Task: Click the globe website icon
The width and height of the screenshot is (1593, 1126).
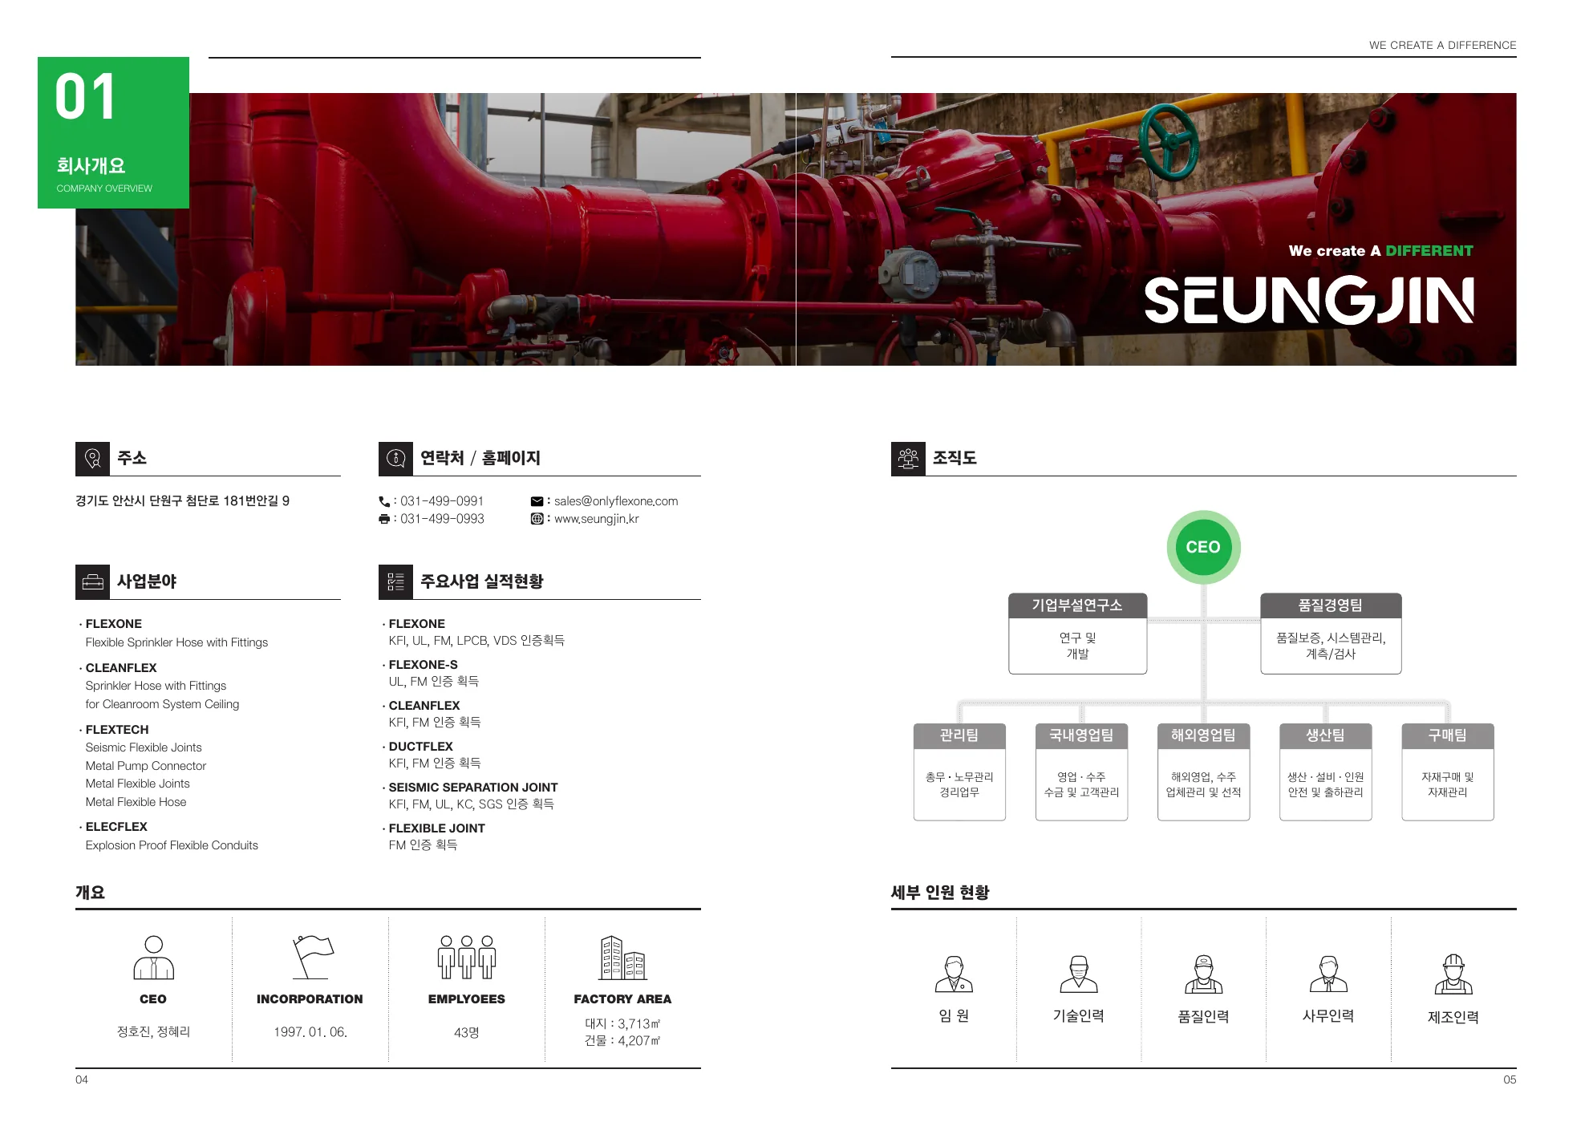Action: [x=537, y=519]
